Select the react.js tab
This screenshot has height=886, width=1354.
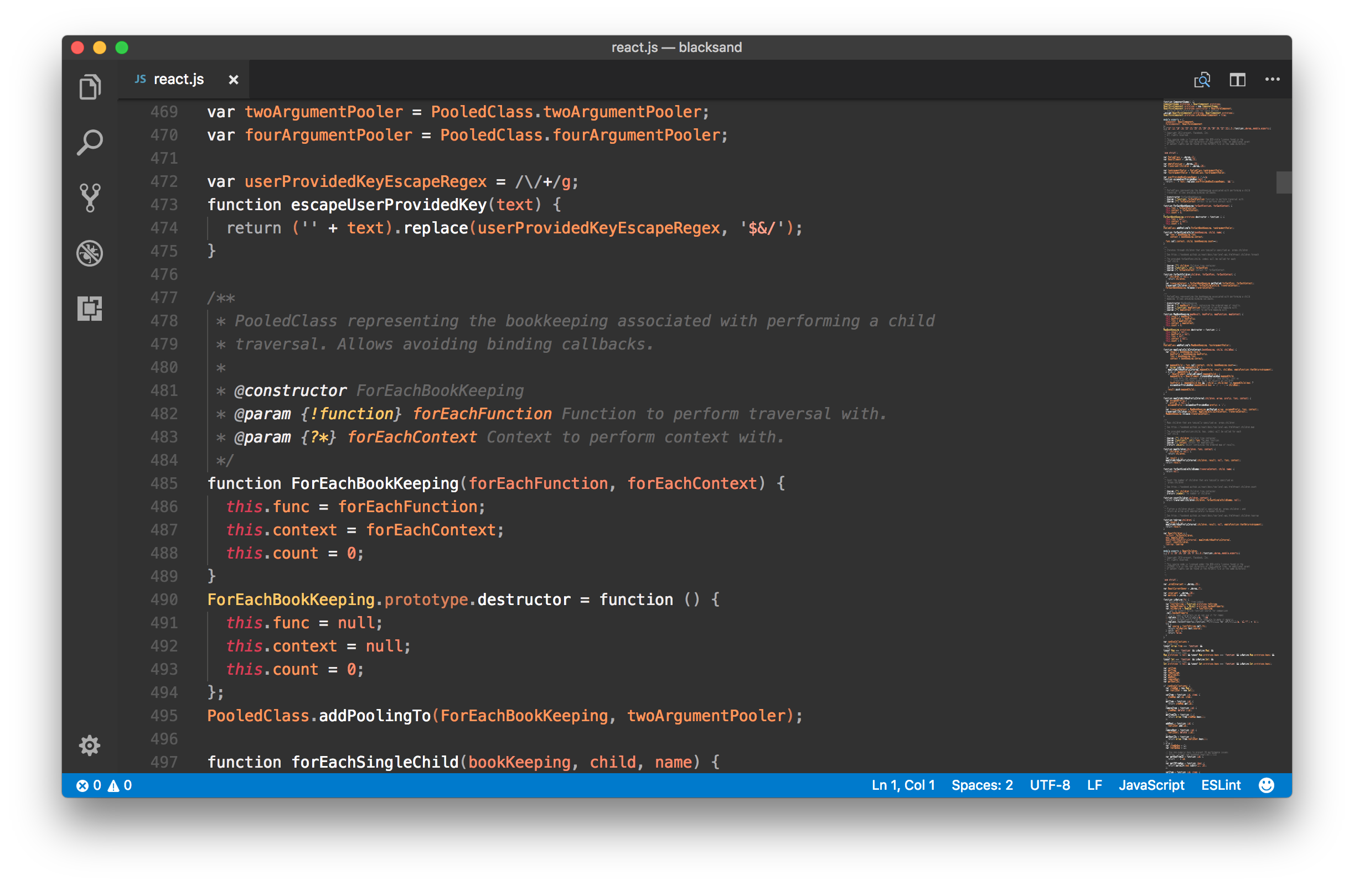[x=178, y=80]
